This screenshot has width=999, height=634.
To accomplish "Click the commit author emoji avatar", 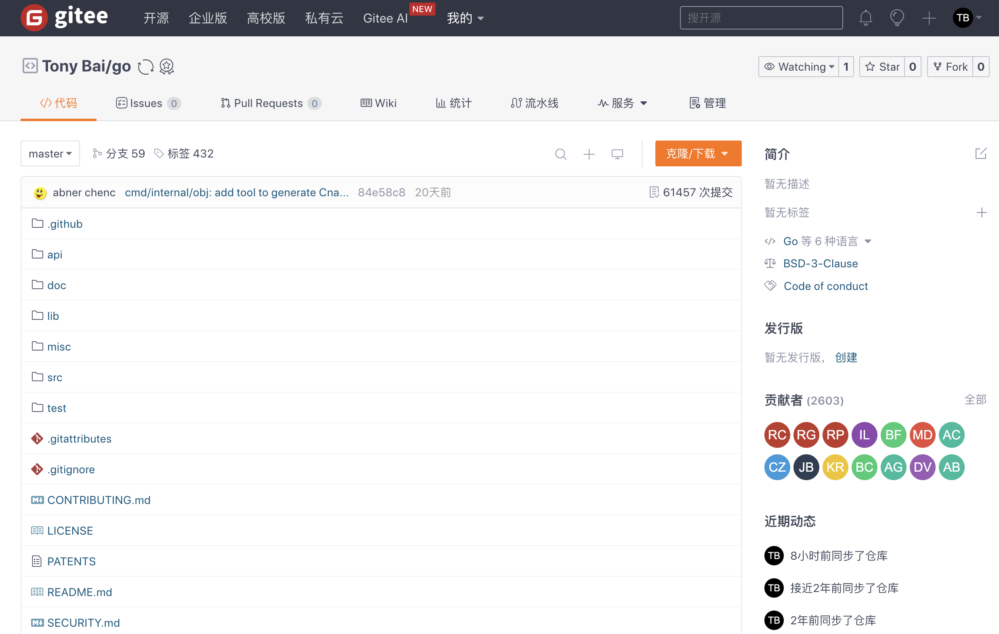I will (x=40, y=193).
